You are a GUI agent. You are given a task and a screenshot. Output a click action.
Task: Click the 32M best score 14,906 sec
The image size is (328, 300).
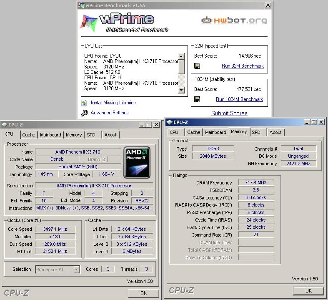pyautogui.click(x=250, y=56)
